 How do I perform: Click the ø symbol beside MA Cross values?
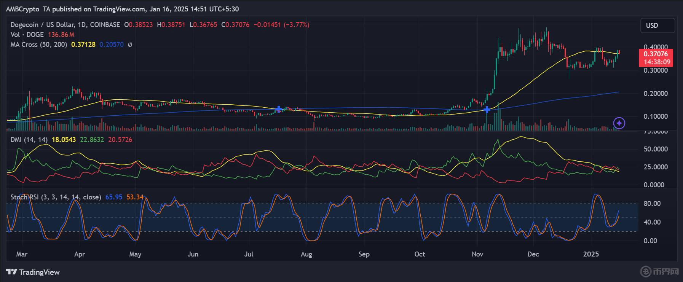pos(130,45)
